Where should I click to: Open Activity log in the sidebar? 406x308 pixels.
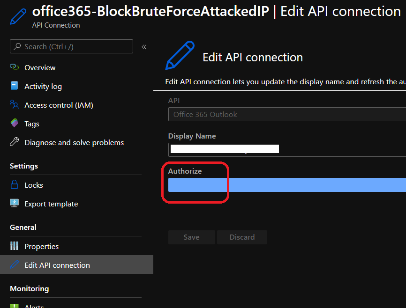43,86
